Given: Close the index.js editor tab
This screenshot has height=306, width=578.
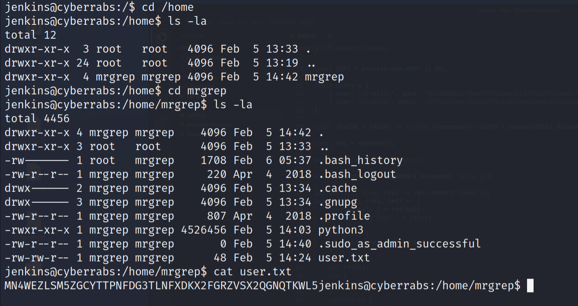Looking at the screenshot, I should [x=329, y=36].
